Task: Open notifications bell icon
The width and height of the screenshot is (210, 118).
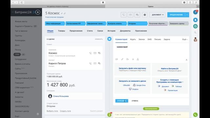Action: (x=196, y=20)
